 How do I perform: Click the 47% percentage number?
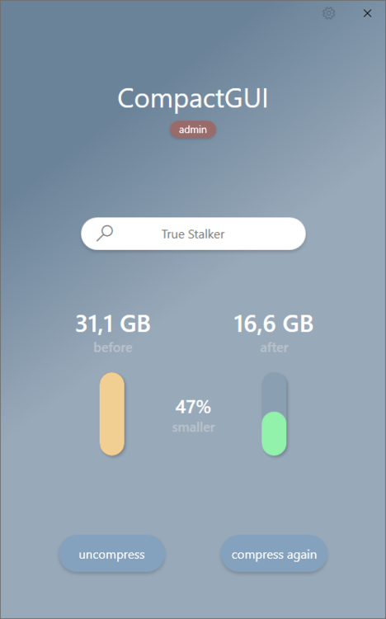[193, 407]
